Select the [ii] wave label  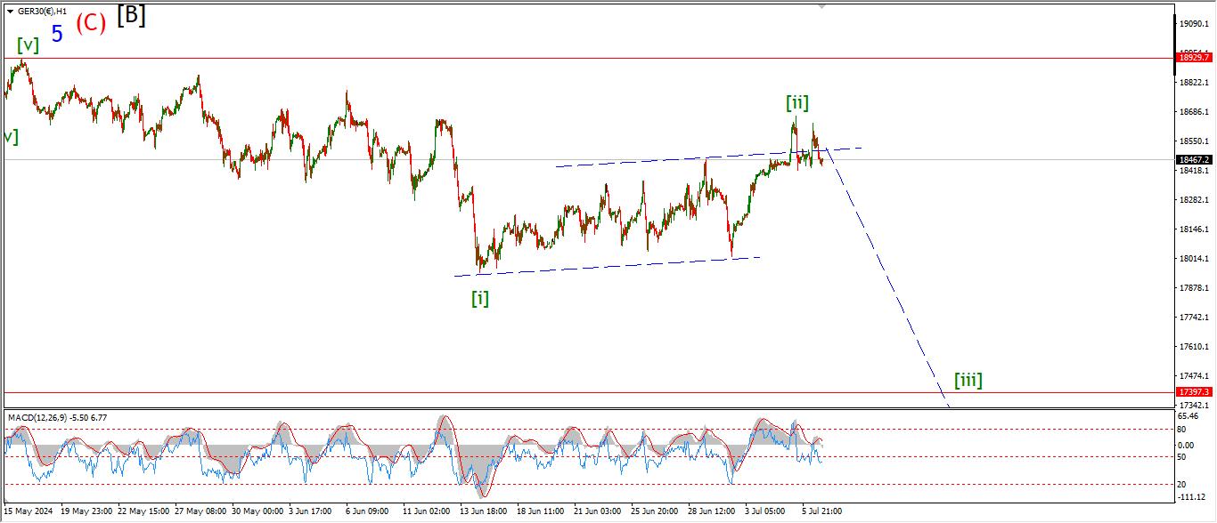796,102
